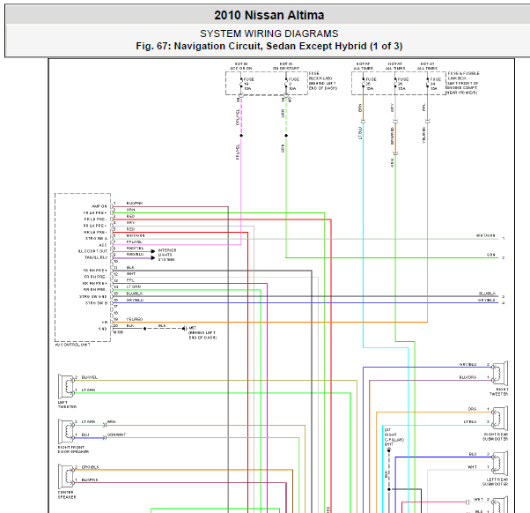Click the "HOT IN ACC OR ON" label
This screenshot has height=513, width=530.
(x=241, y=66)
